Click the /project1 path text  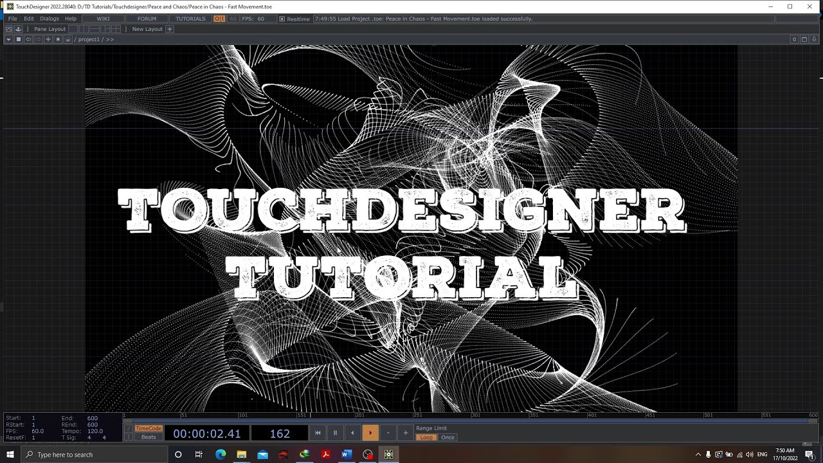point(89,39)
